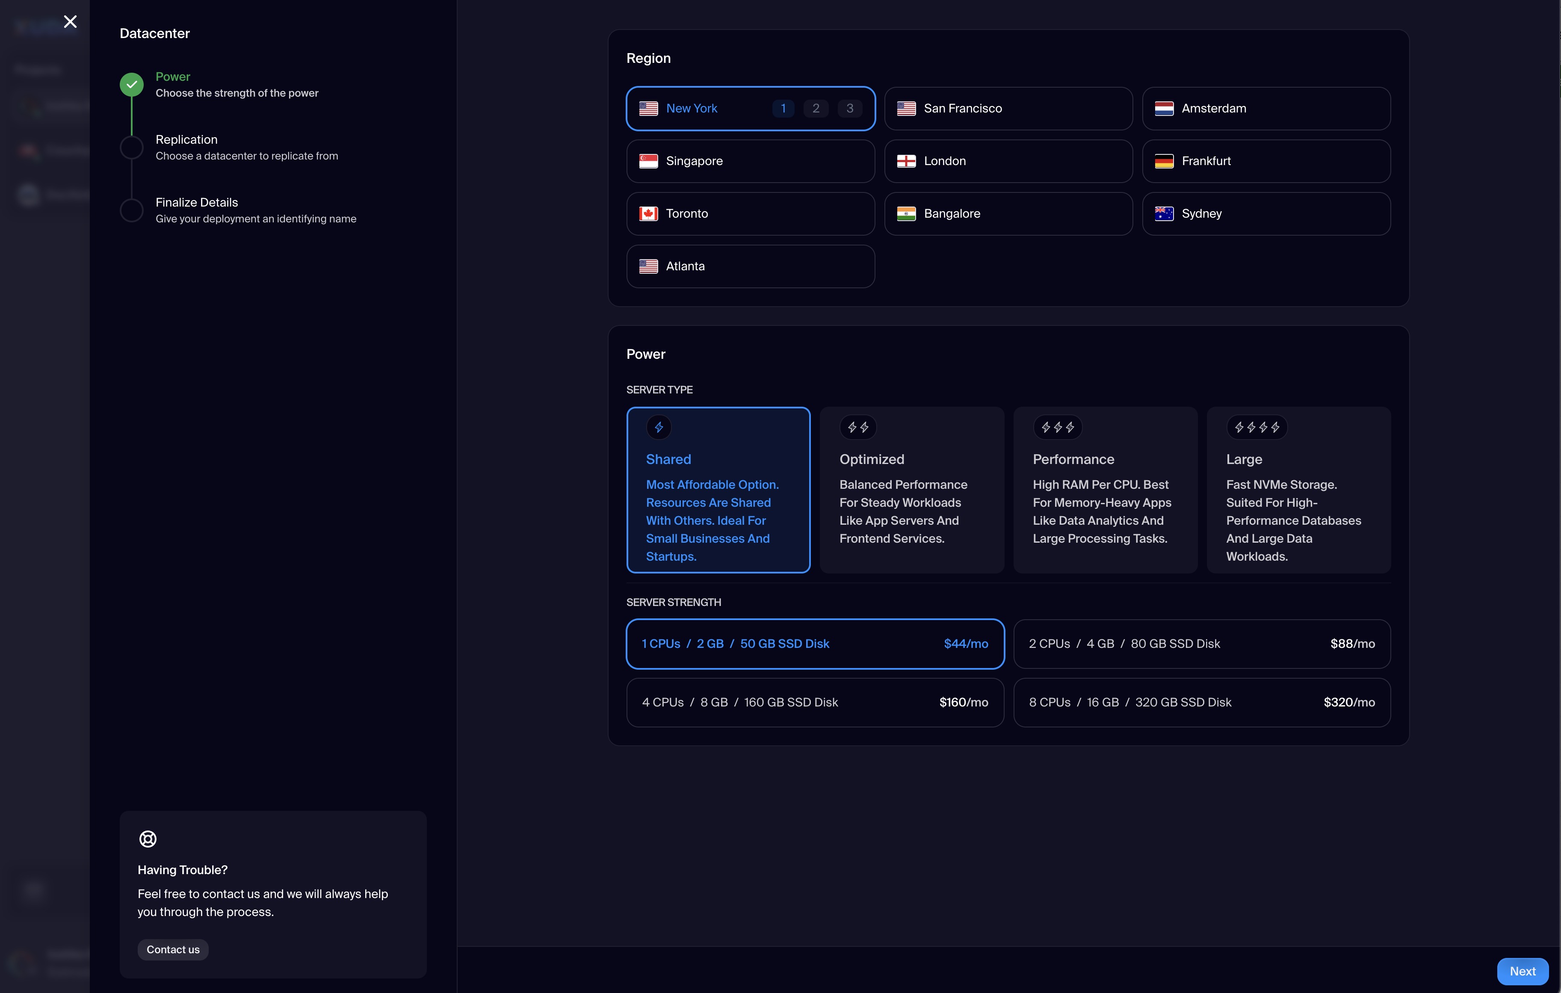Close the Datacenter wizard with X icon
The image size is (1561, 993).
[70, 22]
